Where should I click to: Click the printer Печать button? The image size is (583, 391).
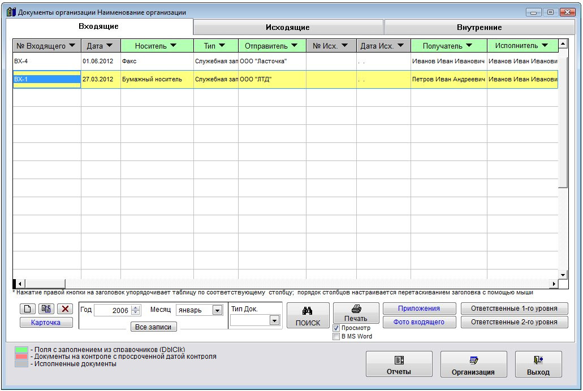point(356,313)
